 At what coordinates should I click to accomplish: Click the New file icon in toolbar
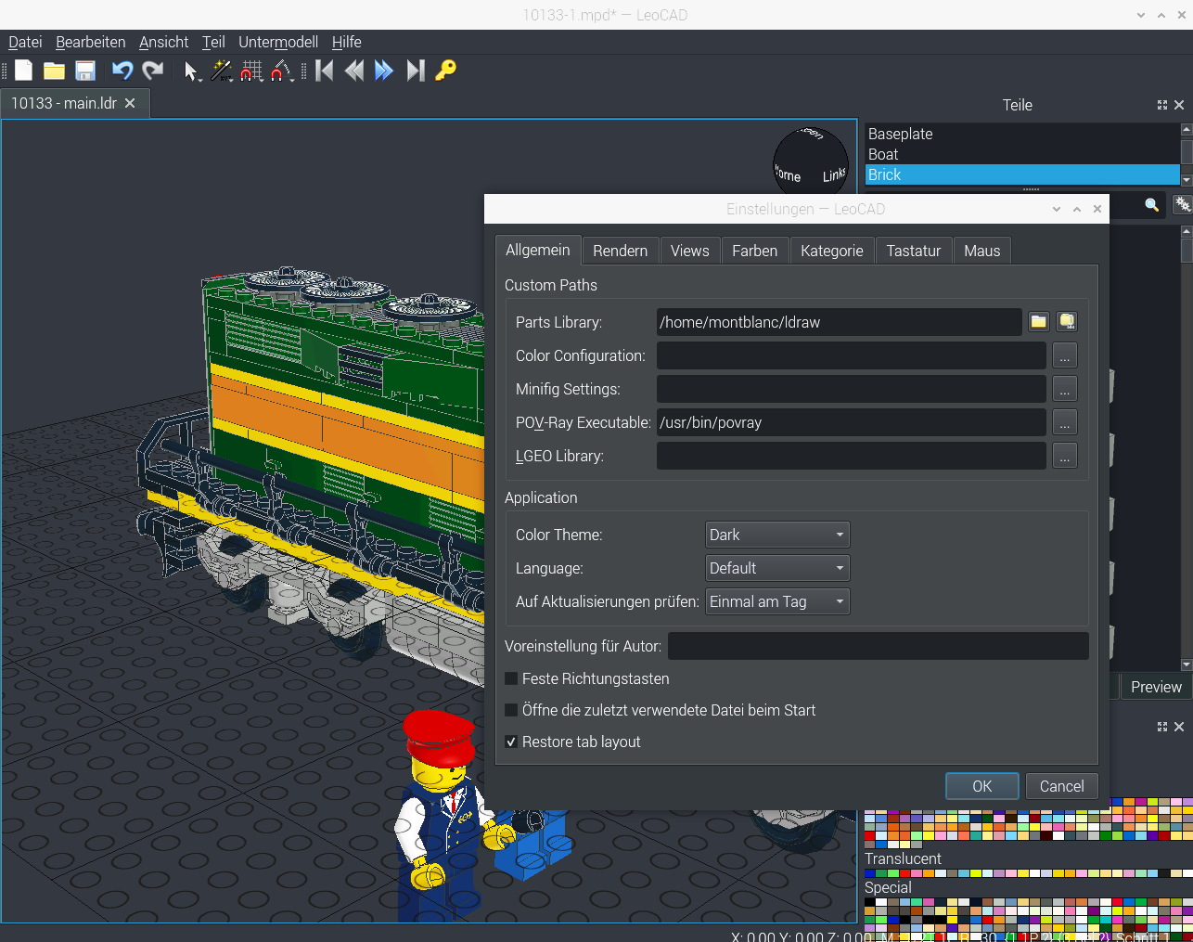pyautogui.click(x=23, y=71)
